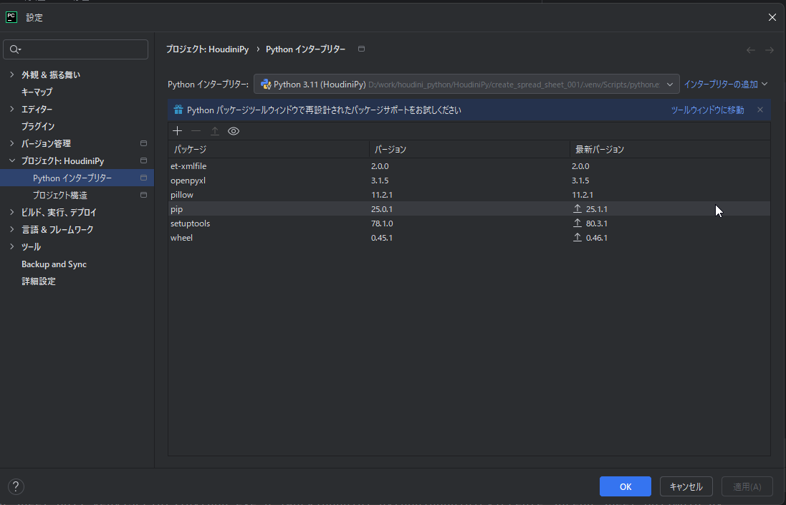Expand the ビルド、実行、デプロイ section
Image resolution: width=786 pixels, height=505 pixels.
coord(12,213)
